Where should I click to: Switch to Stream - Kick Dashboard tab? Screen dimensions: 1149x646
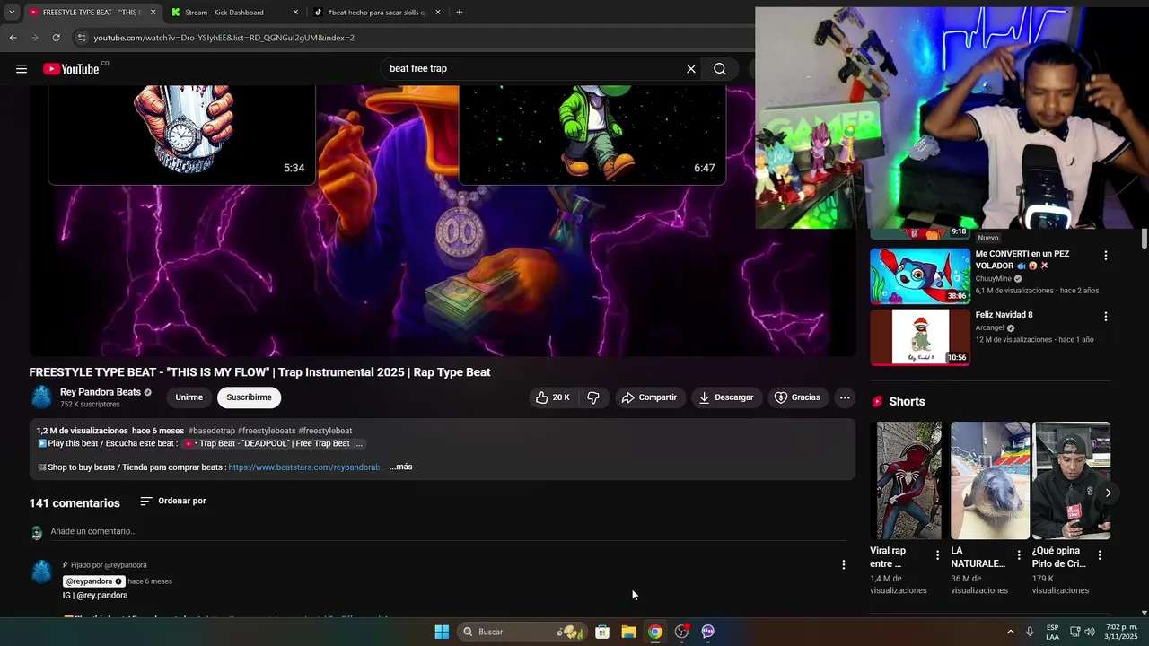coord(234,13)
